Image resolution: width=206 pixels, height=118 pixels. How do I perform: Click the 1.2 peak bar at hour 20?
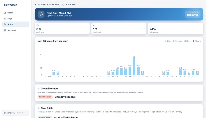(x=134, y=67)
